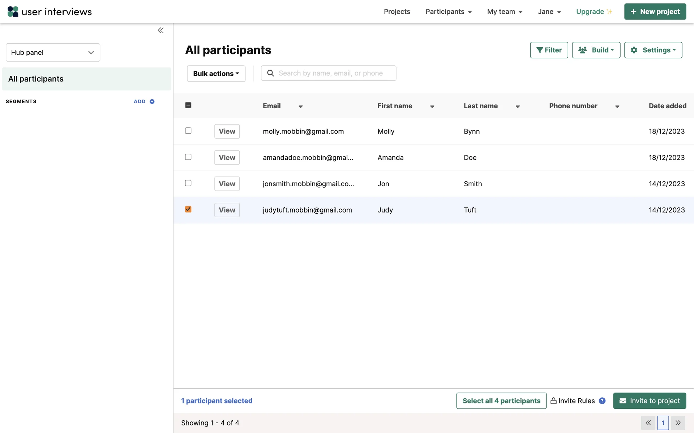
Task: Expand the Bulk actions dropdown
Action: pos(216,74)
